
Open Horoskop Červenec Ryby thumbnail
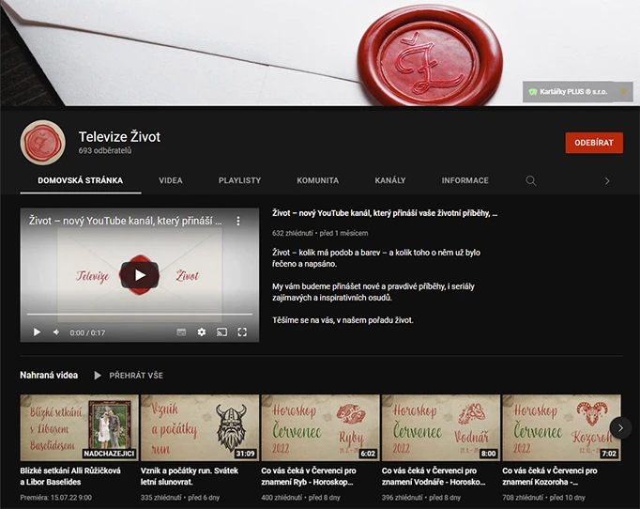point(320,427)
